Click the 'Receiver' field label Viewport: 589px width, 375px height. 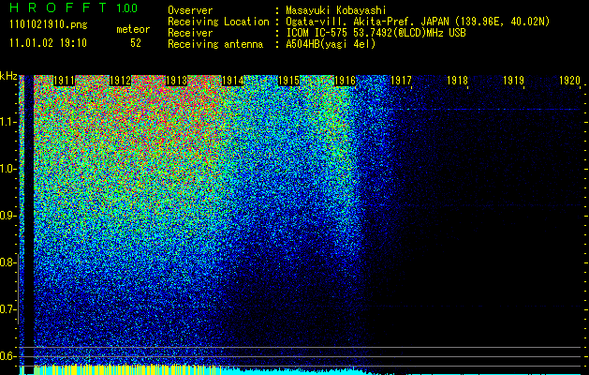190,33
